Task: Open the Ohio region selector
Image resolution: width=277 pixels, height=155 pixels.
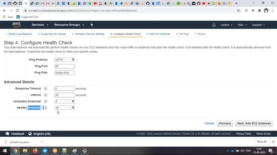Action: [x=242, y=25]
